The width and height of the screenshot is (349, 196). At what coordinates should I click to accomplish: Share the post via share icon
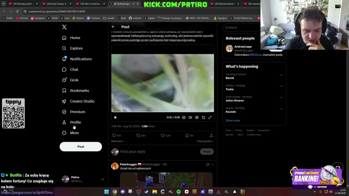coord(211,135)
